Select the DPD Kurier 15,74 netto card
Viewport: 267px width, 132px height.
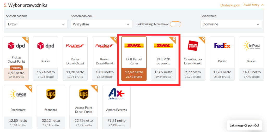click(46, 59)
